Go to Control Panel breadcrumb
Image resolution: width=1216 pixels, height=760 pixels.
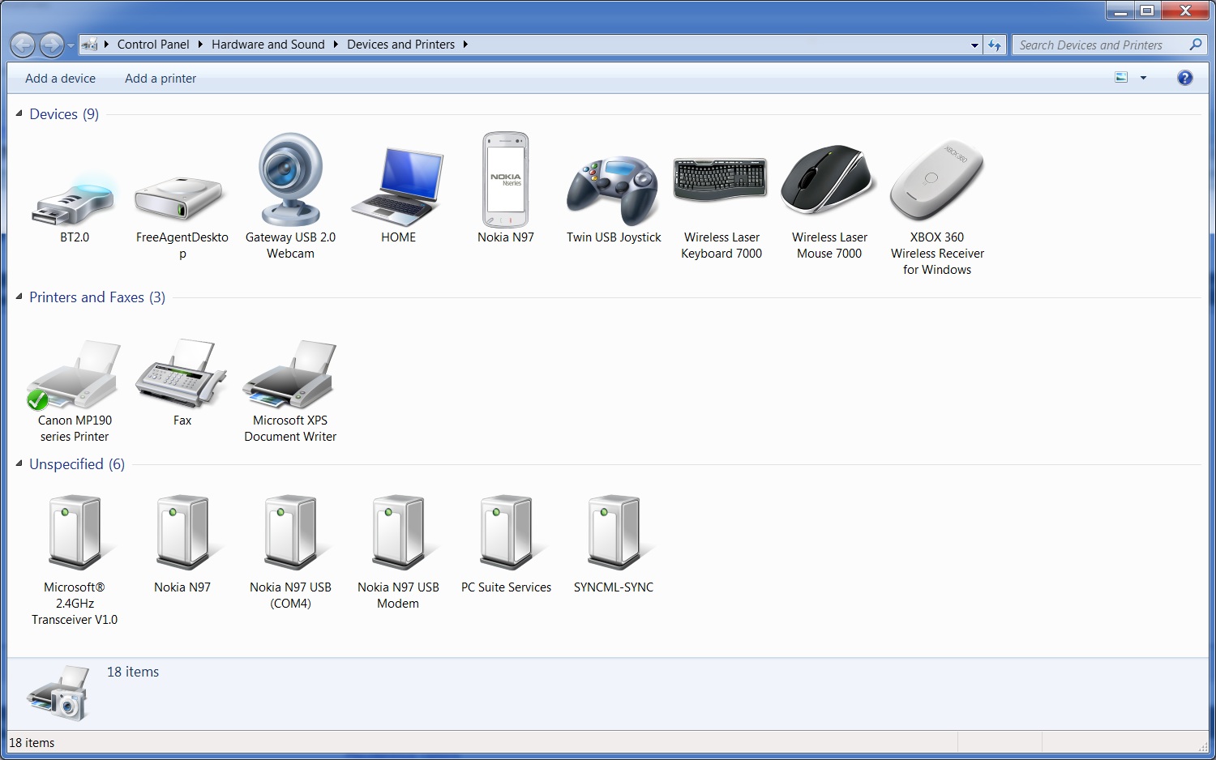(x=153, y=45)
